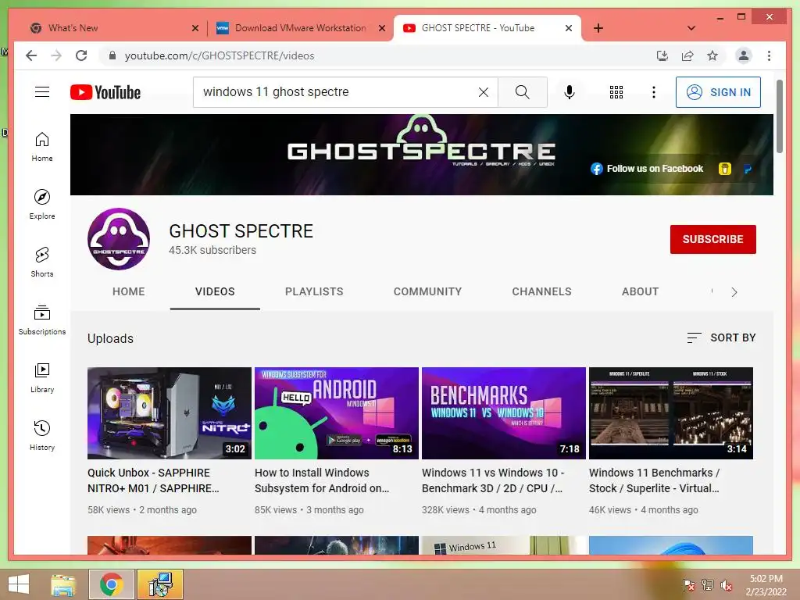Click the page vertical scrollbar thumb

click(x=779, y=116)
